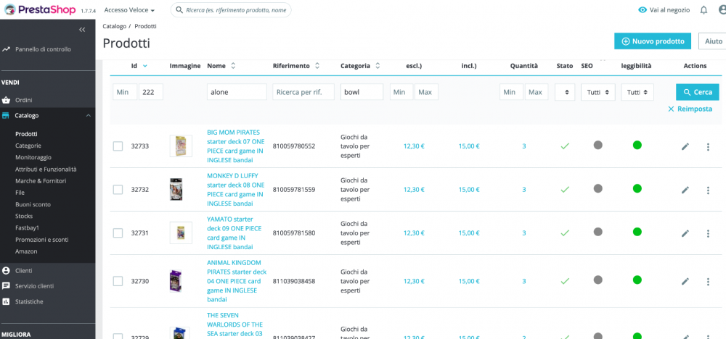
Task: Click the Nome filter input field
Action: point(237,92)
